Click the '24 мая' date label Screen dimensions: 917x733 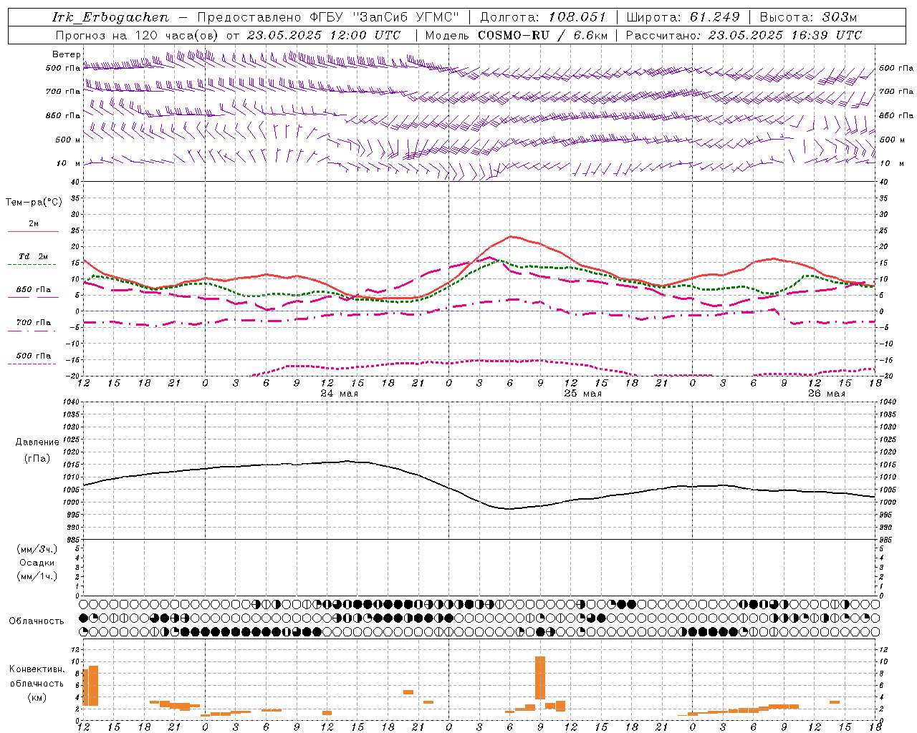click(339, 394)
